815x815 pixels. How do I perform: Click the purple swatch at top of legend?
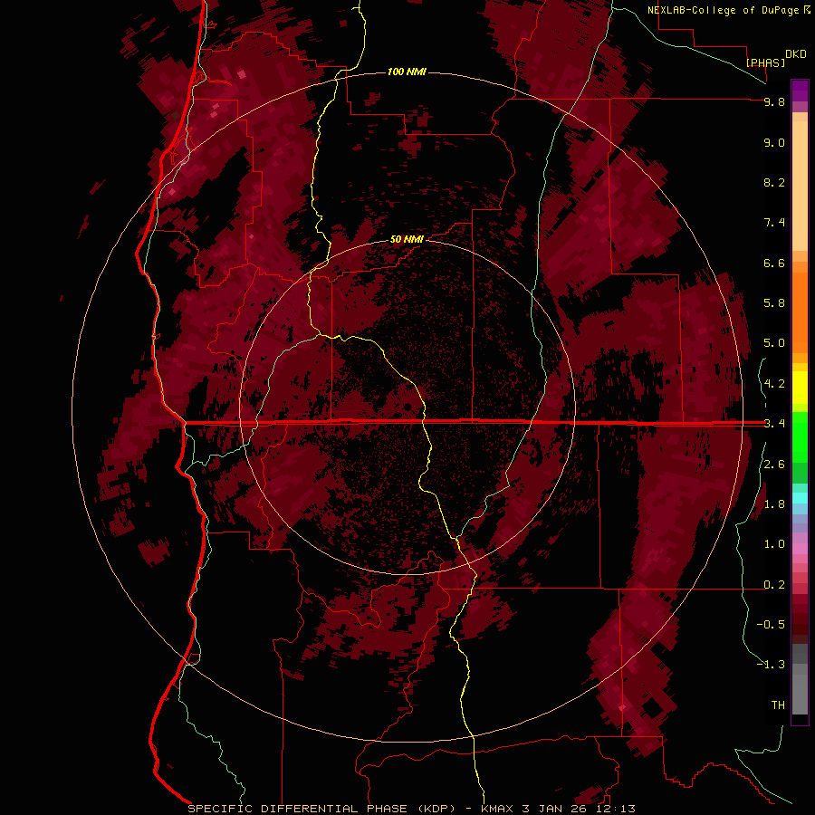coord(800,91)
